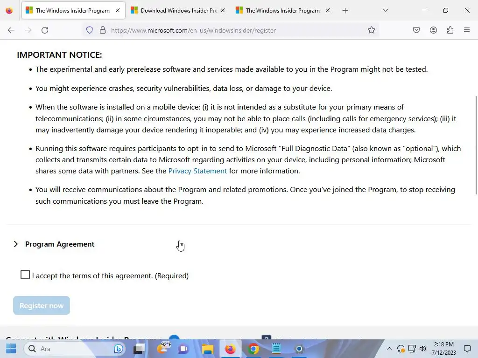Open the Windows Start menu

click(11, 349)
